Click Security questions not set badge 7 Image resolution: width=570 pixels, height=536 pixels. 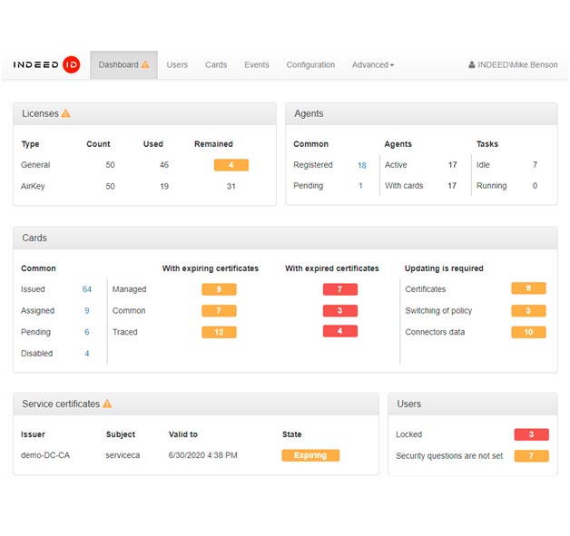(x=532, y=456)
